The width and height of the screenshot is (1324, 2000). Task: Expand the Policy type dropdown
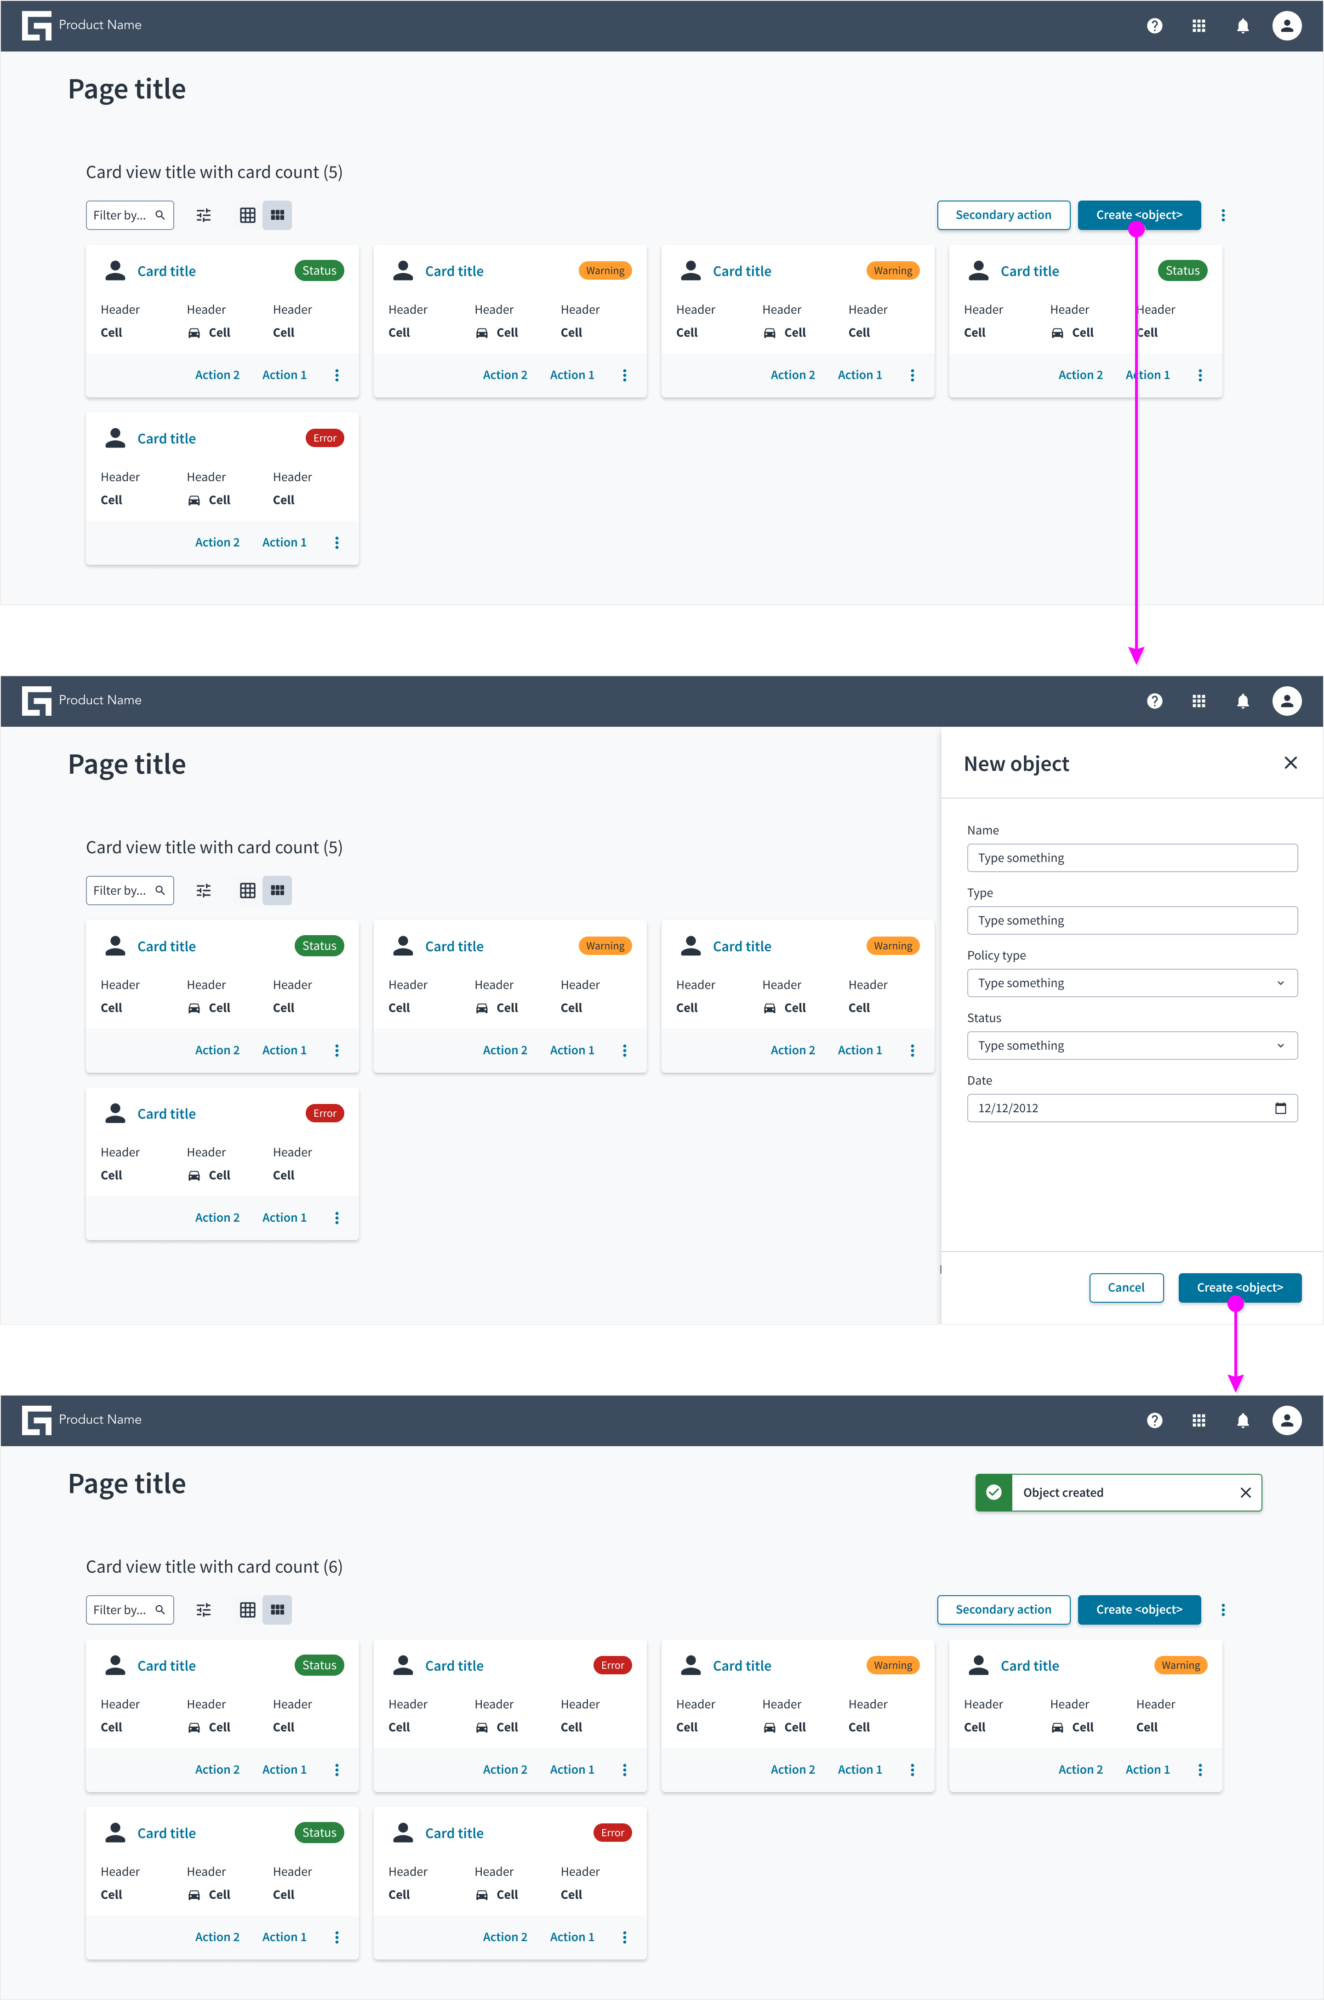pyautogui.click(x=1131, y=983)
